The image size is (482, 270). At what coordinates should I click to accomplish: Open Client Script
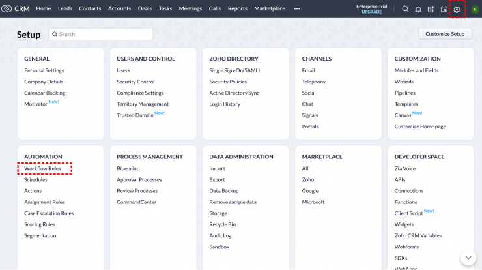point(408,213)
